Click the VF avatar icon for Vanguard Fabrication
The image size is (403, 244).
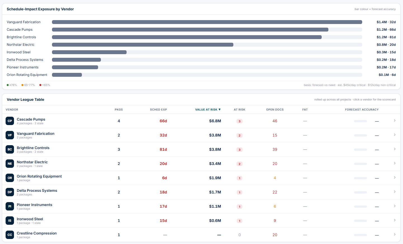[10, 135]
